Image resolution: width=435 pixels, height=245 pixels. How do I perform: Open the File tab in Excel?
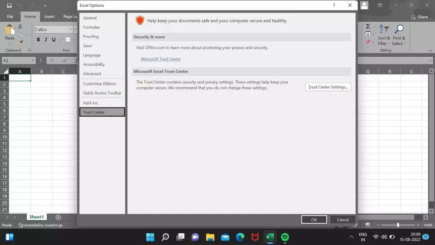pos(10,17)
